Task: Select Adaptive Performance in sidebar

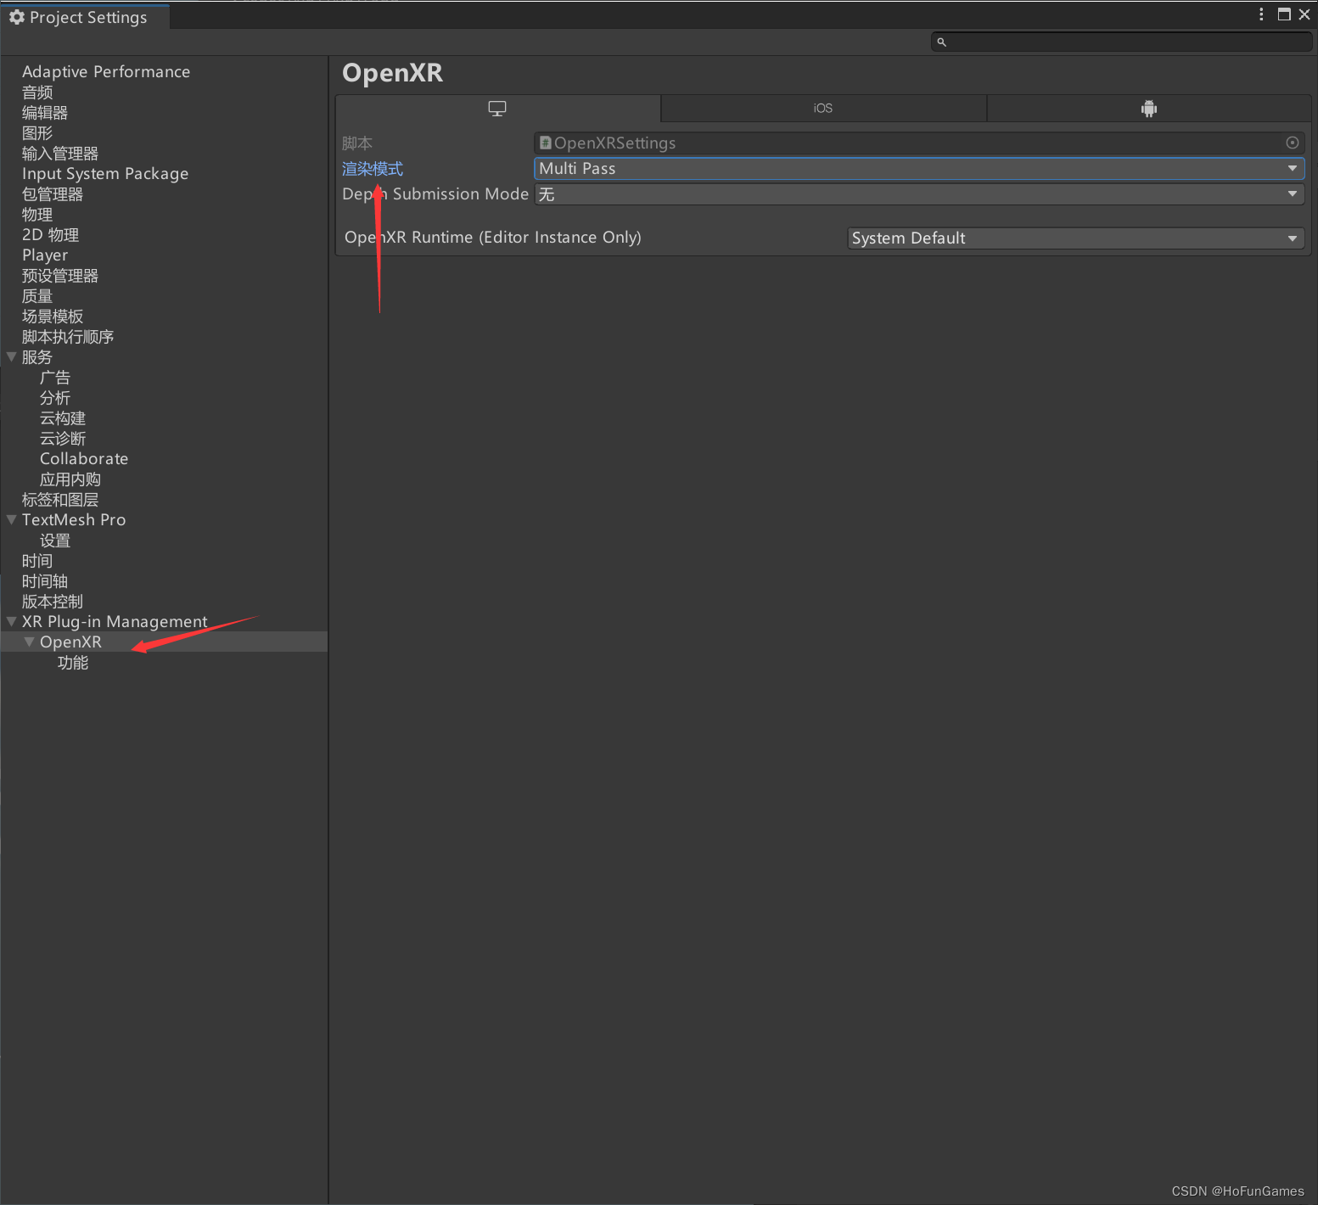Action: click(x=106, y=72)
